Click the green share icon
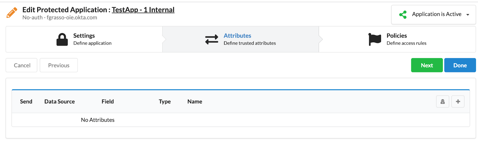 pos(403,15)
